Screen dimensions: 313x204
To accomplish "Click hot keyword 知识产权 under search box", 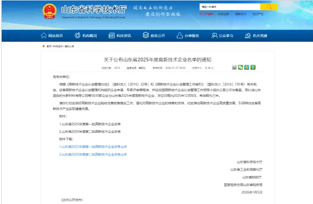I will point(258,14).
